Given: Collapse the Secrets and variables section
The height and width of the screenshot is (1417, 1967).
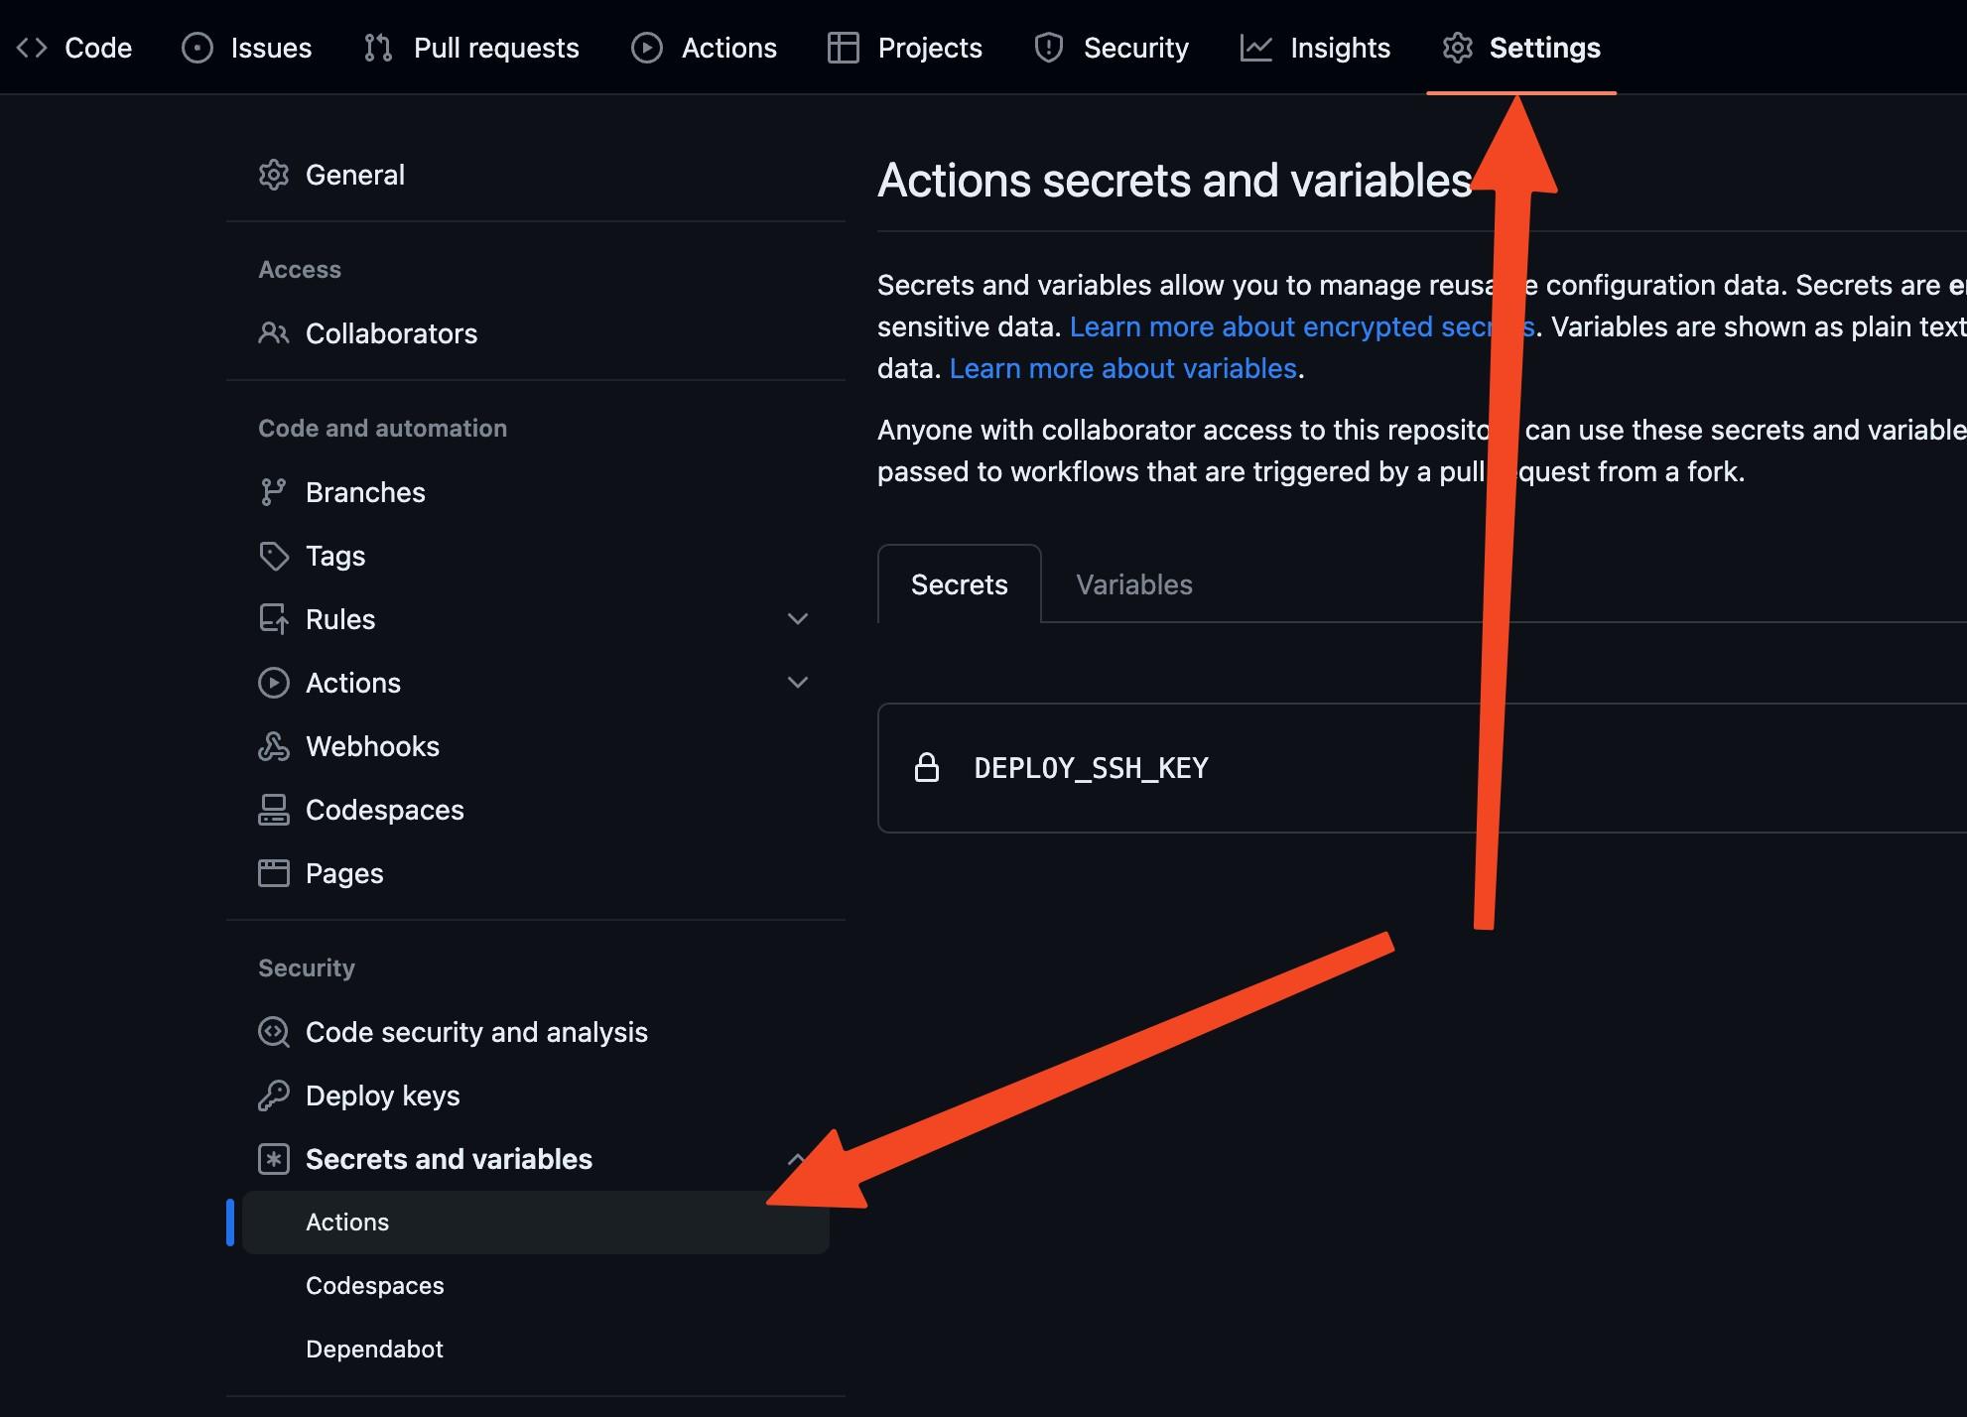Looking at the screenshot, I should click(795, 1158).
